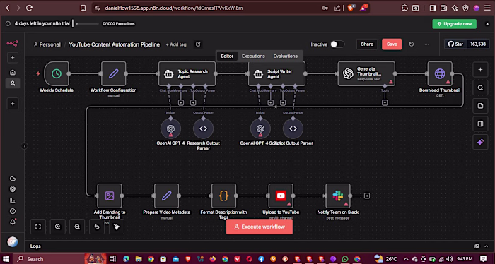This screenshot has width=495, height=264.
Task: Fit workflow to view
Action: tap(38, 227)
